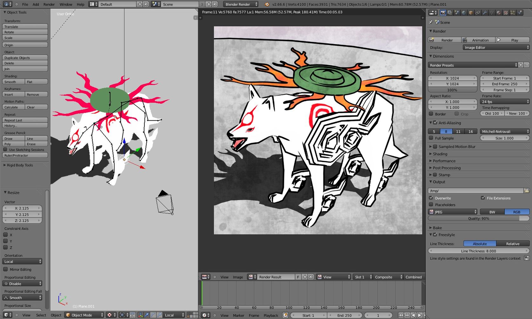Enable the Full Sample checkbox
532x319 pixels.
[x=431, y=138]
